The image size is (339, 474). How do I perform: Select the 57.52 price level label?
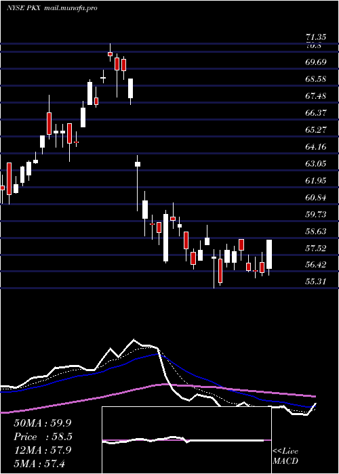(x=316, y=249)
